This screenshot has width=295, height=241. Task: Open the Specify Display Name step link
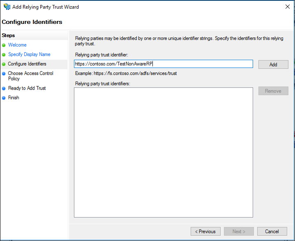[29, 54]
